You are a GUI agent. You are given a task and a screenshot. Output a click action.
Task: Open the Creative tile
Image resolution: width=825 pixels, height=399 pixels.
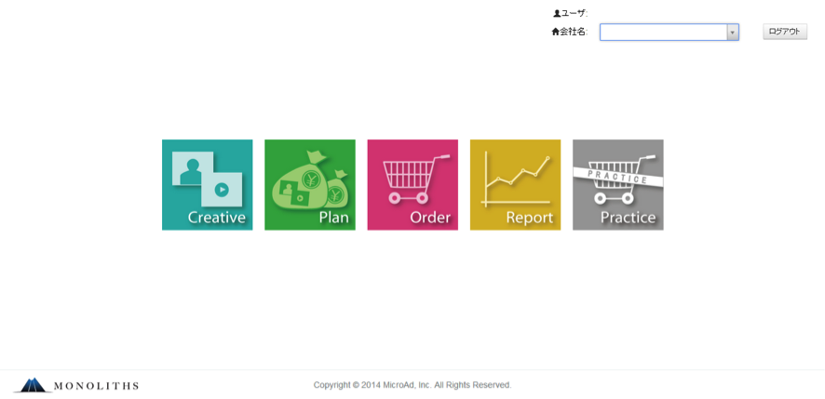207,185
